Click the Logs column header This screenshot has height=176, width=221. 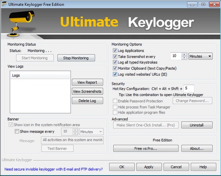[40, 75]
